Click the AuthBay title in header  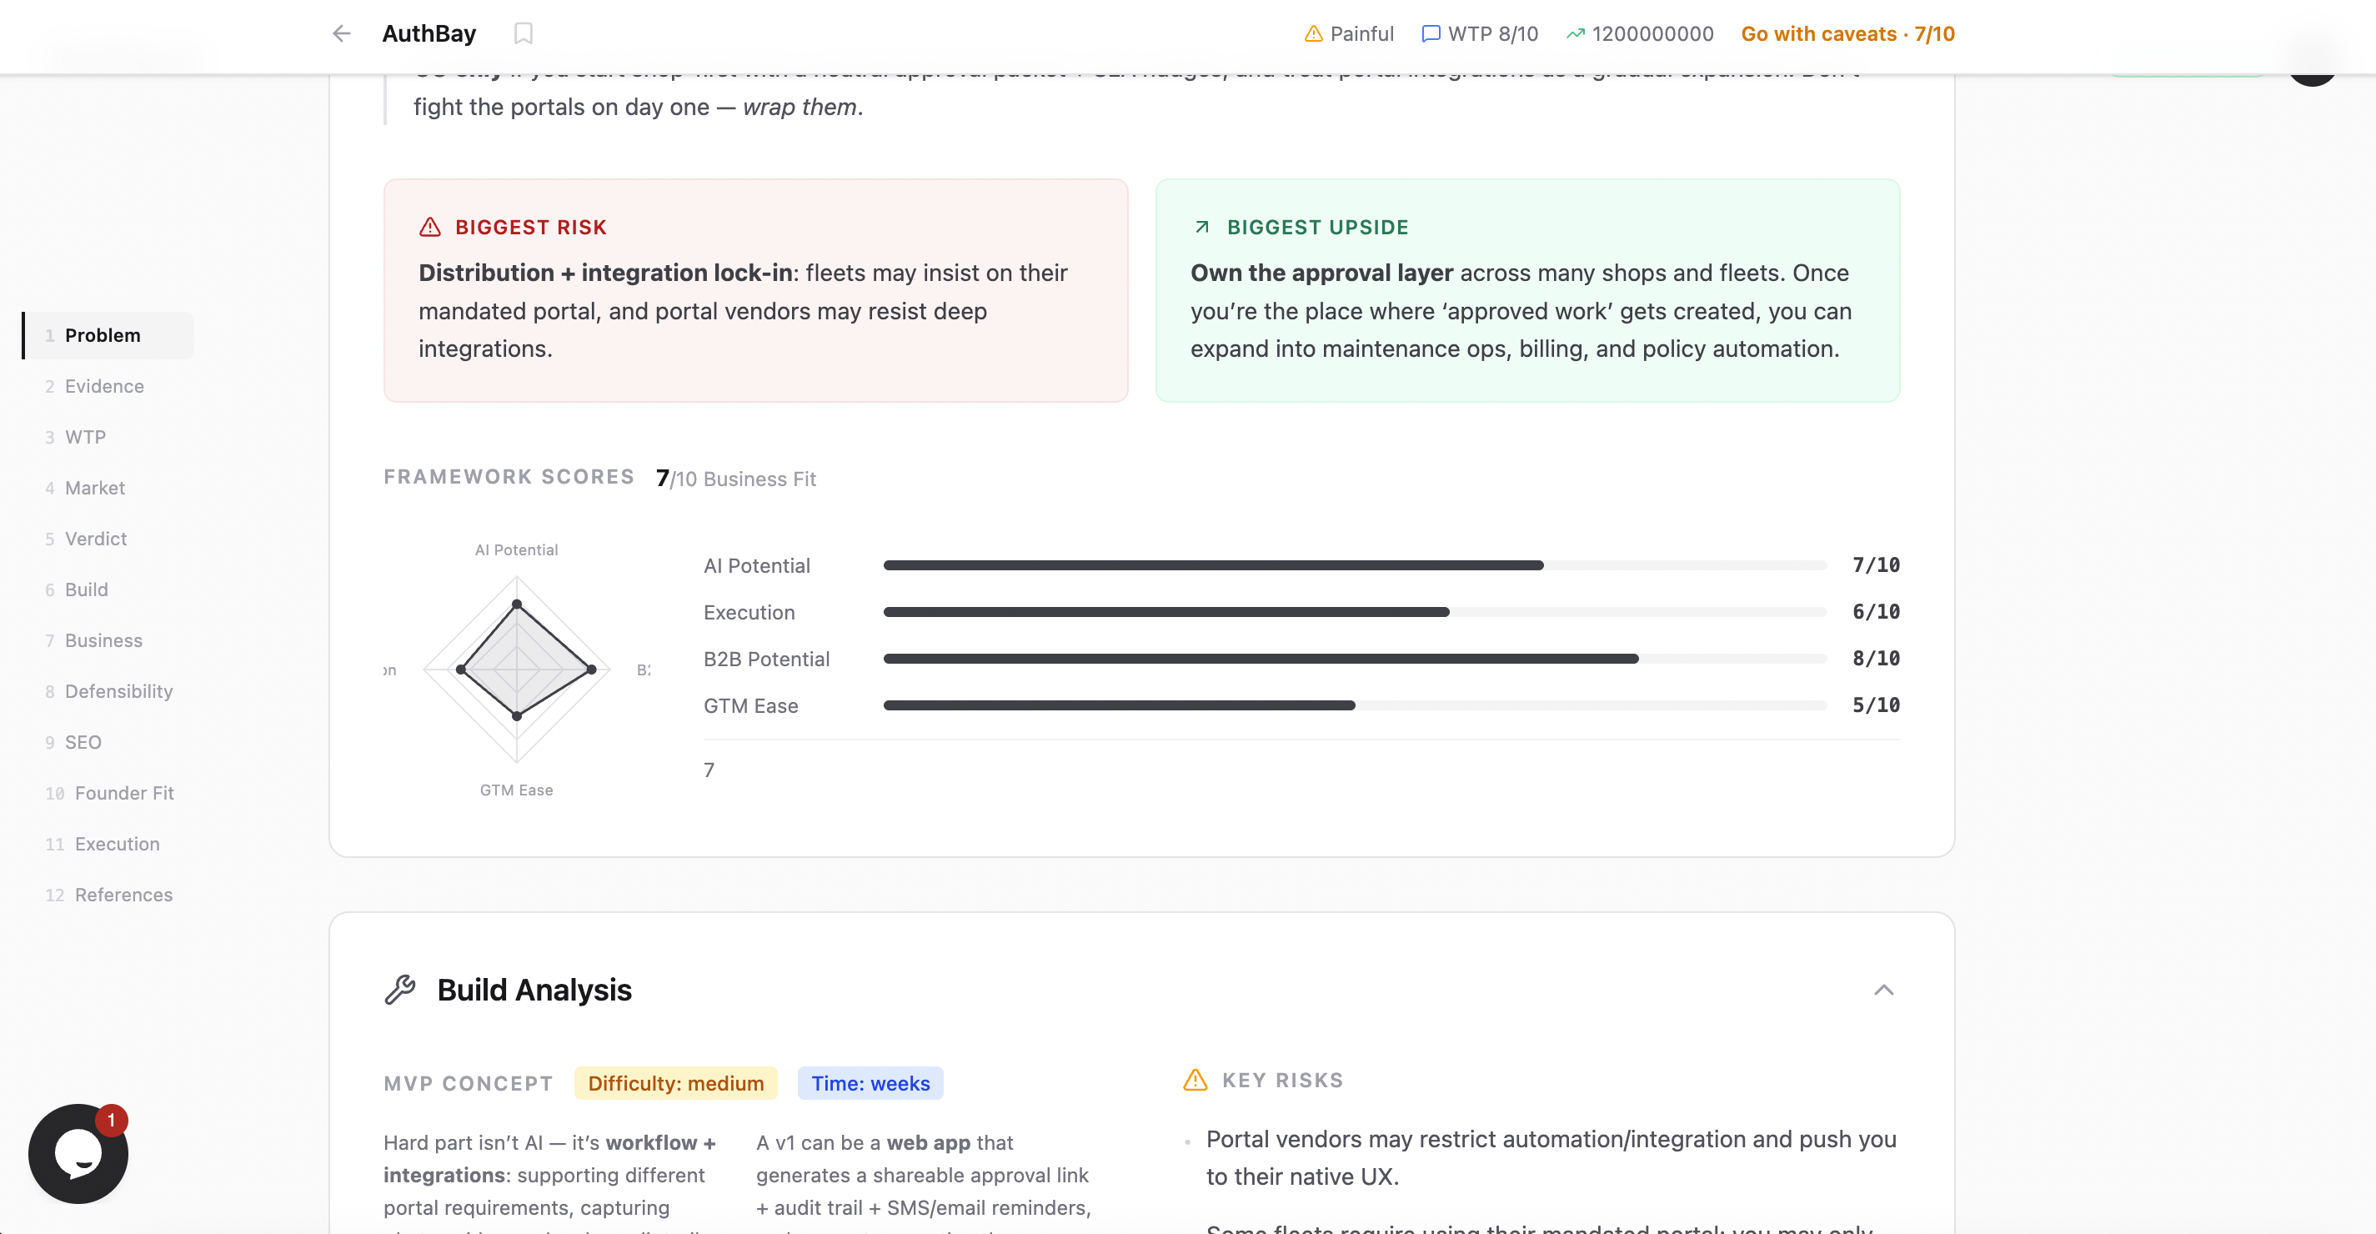coord(429,34)
